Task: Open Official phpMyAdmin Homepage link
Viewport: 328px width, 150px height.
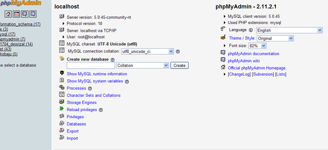Action: coord(257,68)
